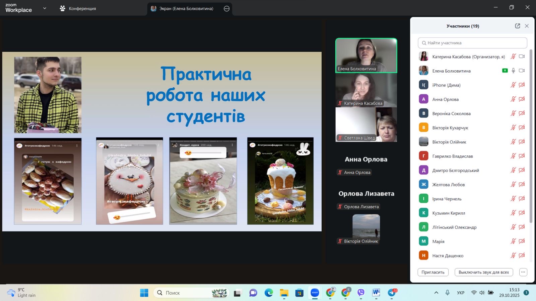Open Microsoft Edge from the taskbar

(x=269, y=293)
